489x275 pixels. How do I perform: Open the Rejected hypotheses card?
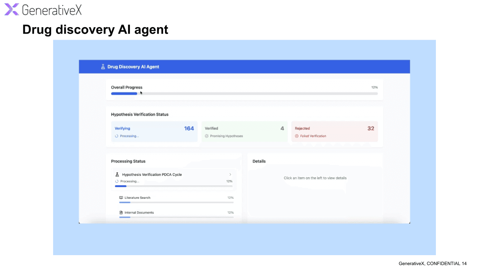click(x=335, y=132)
